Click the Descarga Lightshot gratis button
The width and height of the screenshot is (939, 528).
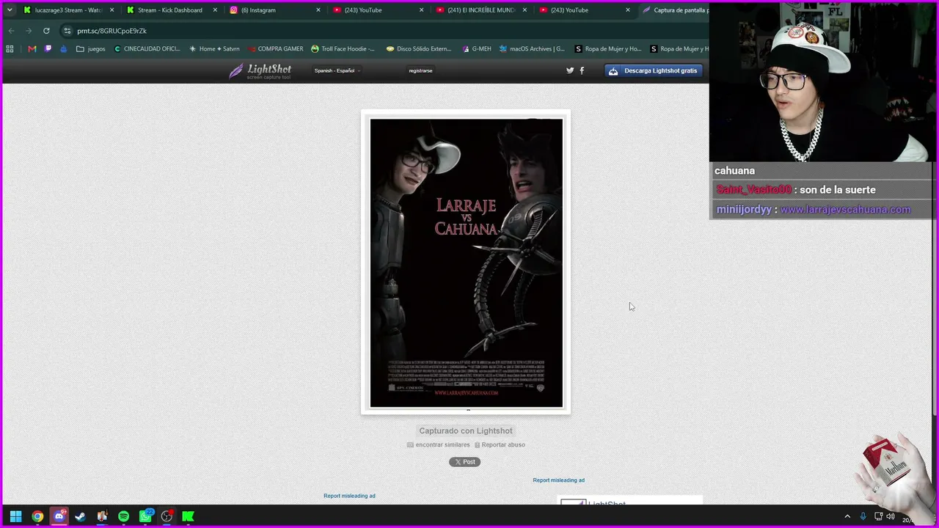coord(653,70)
